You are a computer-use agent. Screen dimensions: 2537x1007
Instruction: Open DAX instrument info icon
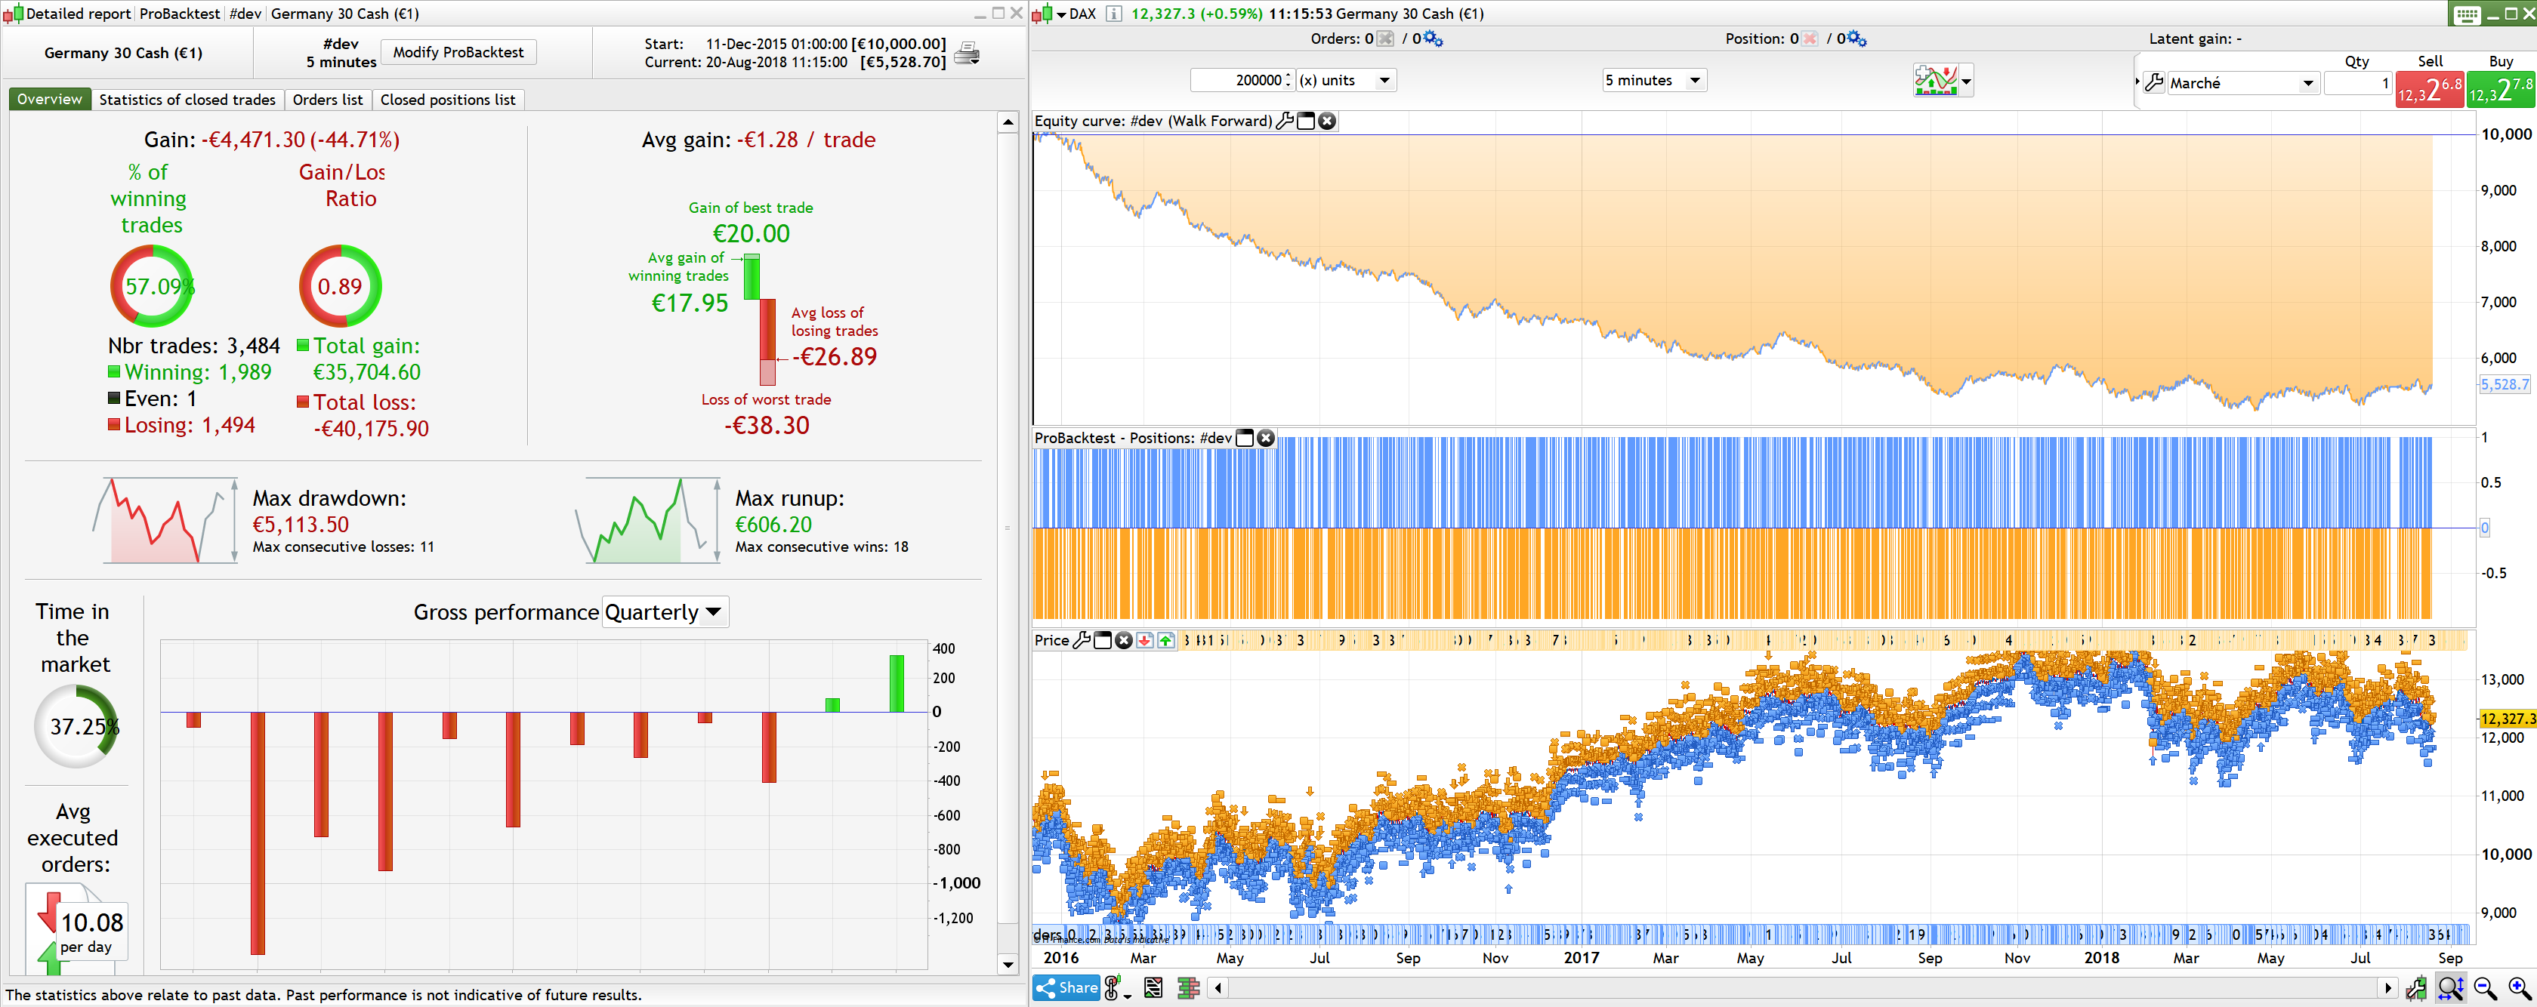click(1113, 14)
